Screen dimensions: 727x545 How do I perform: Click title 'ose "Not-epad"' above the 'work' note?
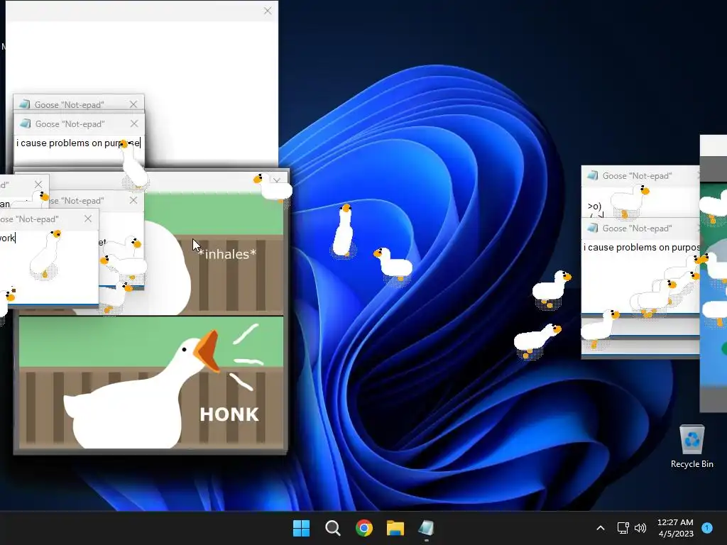pyautogui.click(x=29, y=219)
